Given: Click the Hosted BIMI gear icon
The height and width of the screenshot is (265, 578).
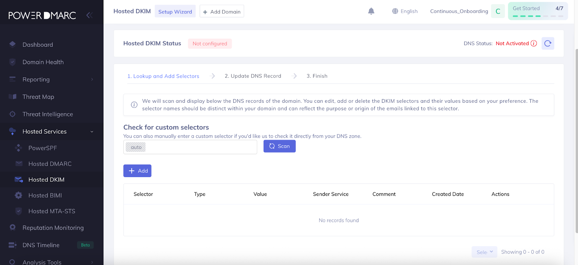Looking at the screenshot, I should (18, 195).
